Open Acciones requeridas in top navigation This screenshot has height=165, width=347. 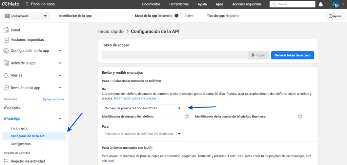pos(247,4)
